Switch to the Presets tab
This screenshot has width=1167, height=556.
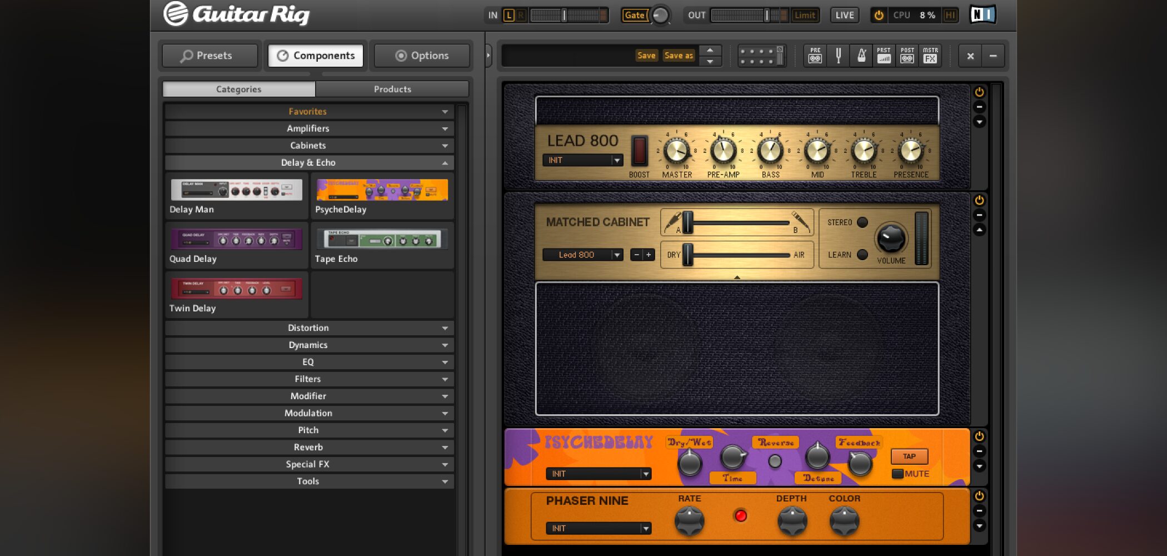pyautogui.click(x=210, y=56)
